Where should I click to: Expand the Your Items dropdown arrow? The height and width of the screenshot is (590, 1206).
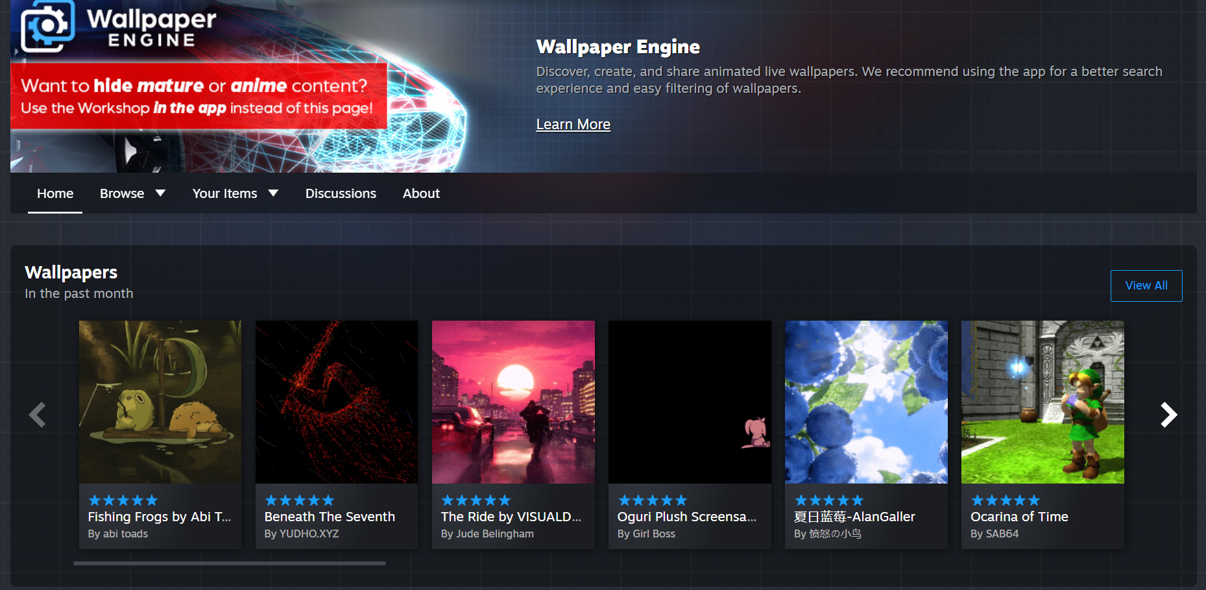tap(273, 193)
